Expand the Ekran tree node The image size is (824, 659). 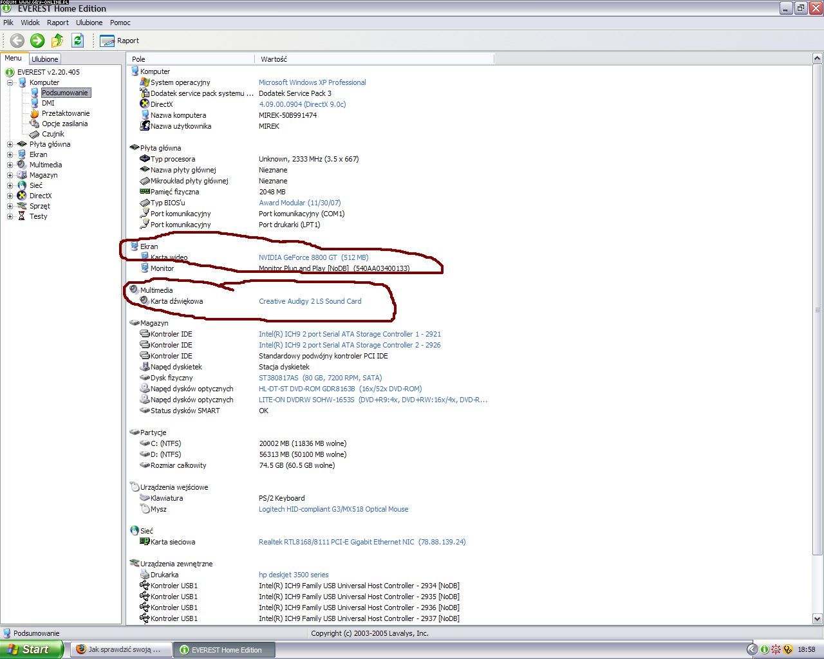10,154
